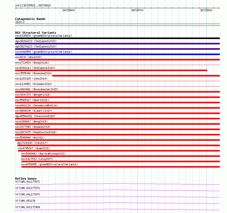Image resolution: width=227 pixels, height=213 pixels.
Task: Click the magenta line under VIT|NM_053276
Action: [x=117, y=203]
